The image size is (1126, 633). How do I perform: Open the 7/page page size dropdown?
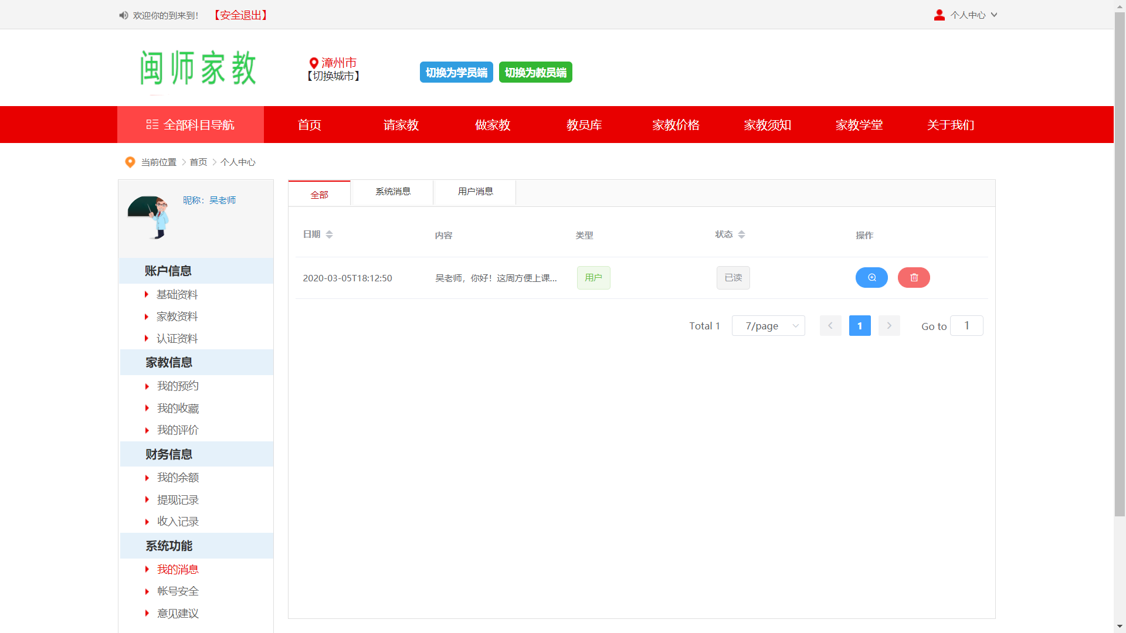(x=768, y=326)
